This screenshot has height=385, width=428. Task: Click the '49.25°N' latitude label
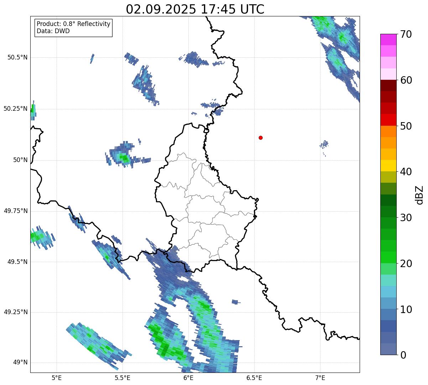(16, 312)
